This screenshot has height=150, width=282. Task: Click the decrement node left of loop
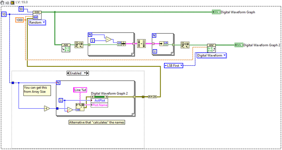[x=47, y=108]
